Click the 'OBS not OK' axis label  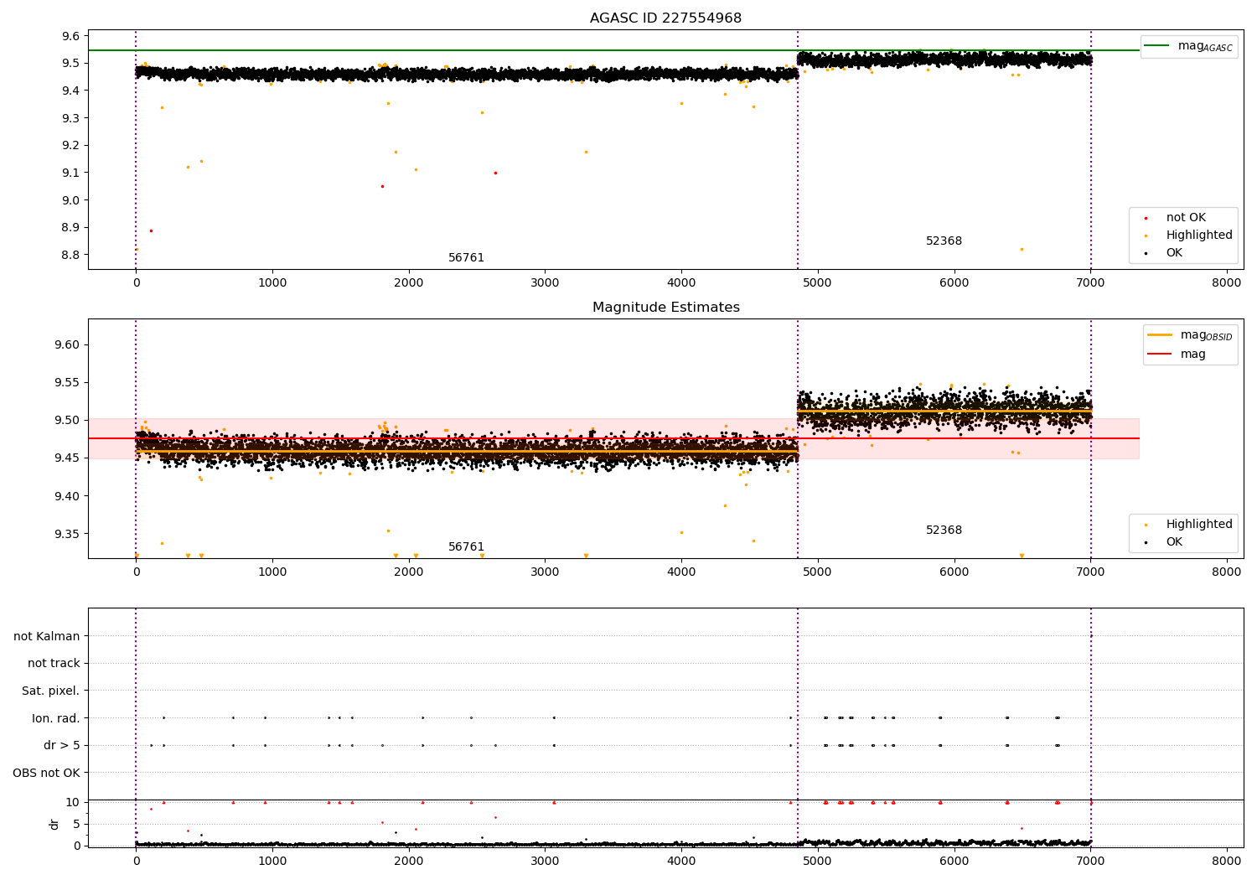point(46,773)
